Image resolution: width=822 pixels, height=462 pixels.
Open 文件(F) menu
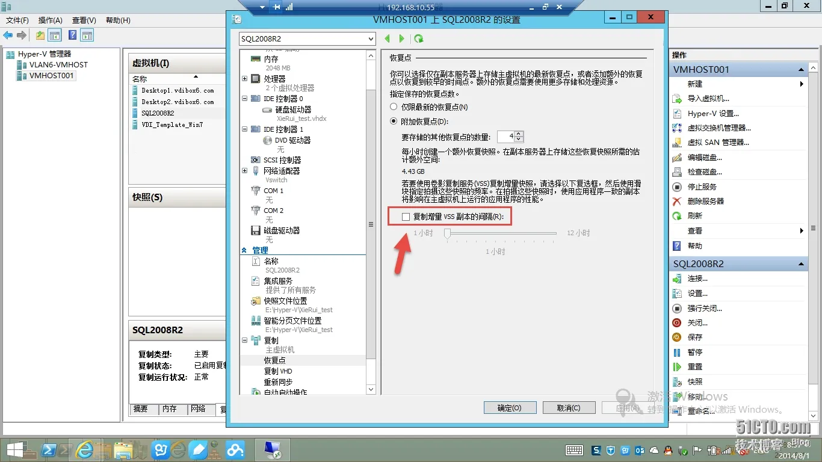click(17, 20)
